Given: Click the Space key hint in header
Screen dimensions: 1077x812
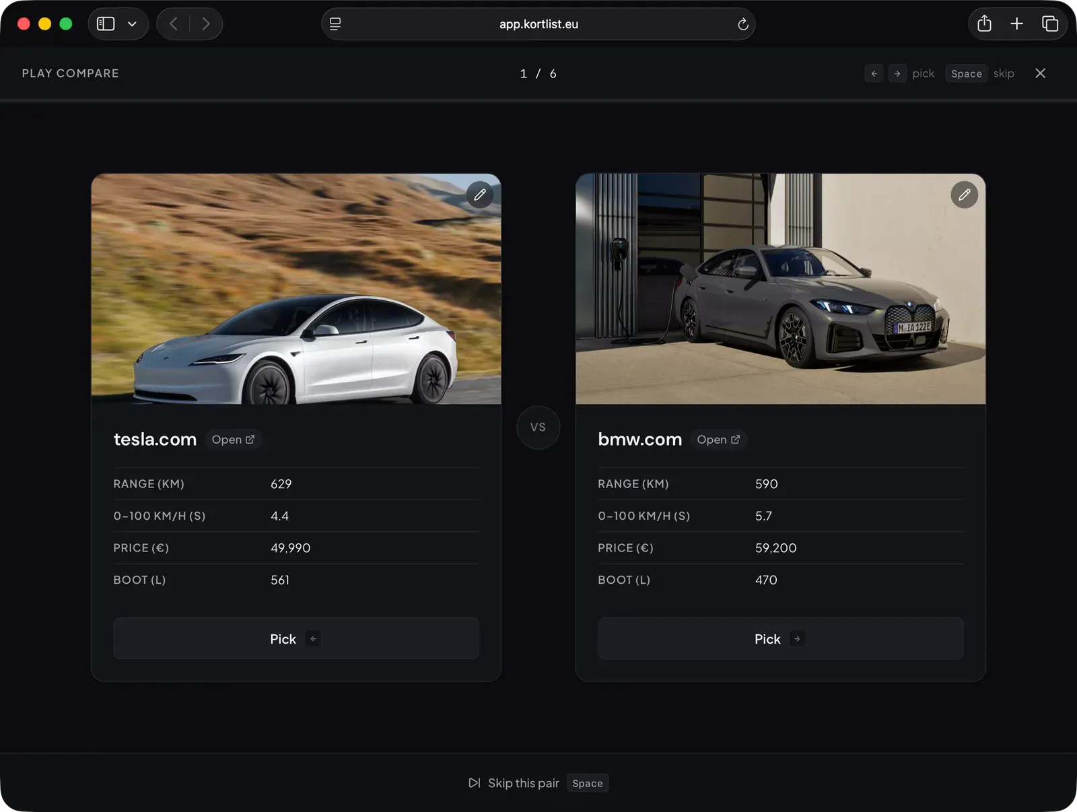Looking at the screenshot, I should pyautogui.click(x=967, y=73).
